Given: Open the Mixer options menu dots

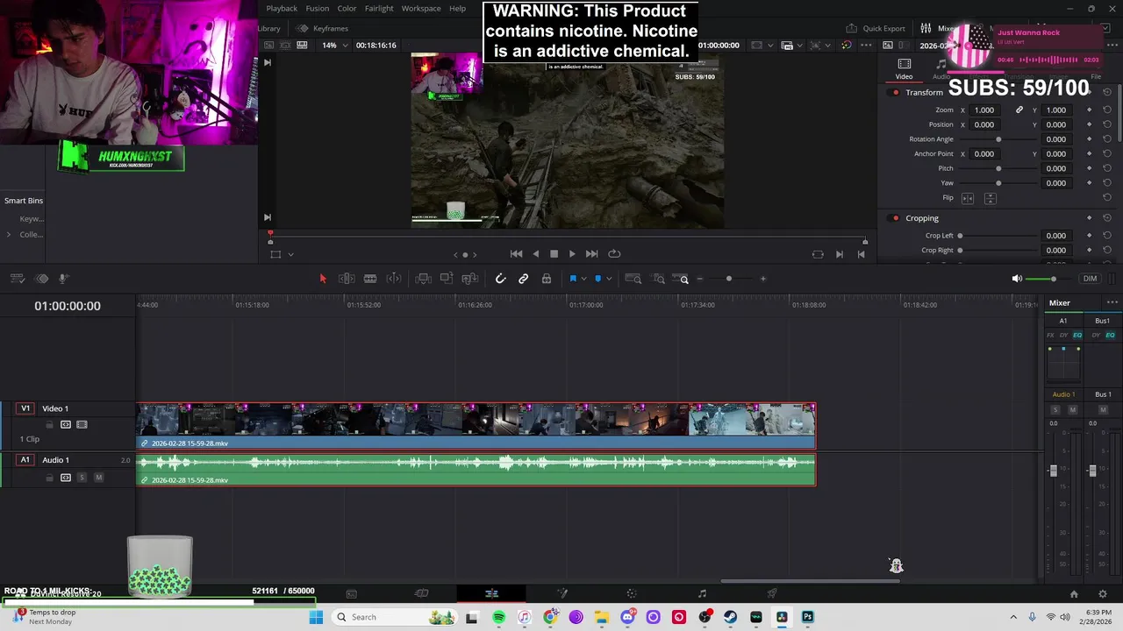Looking at the screenshot, I should [1112, 302].
